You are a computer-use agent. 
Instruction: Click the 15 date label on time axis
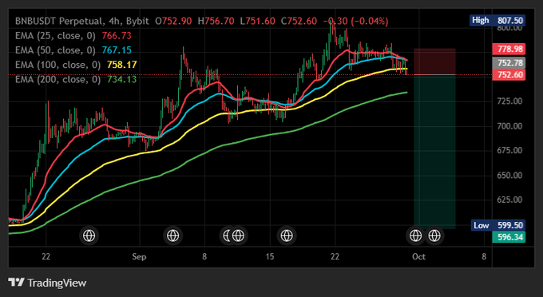click(270, 257)
